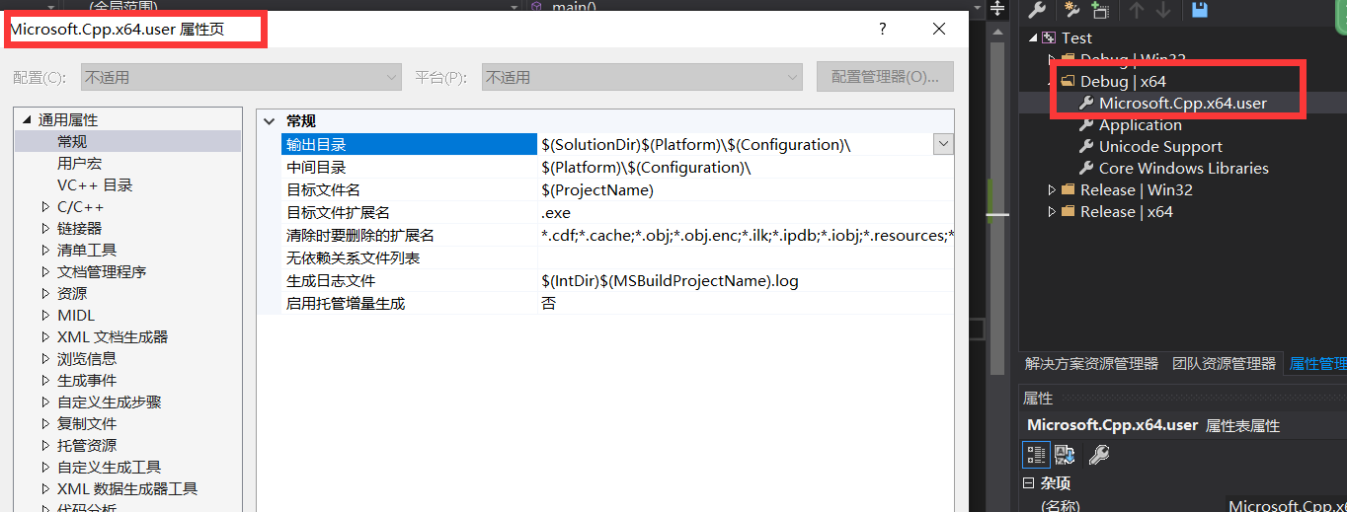1347x512 pixels.
Task: Click the Debug | x64 folder icon
Action: pos(1068,81)
